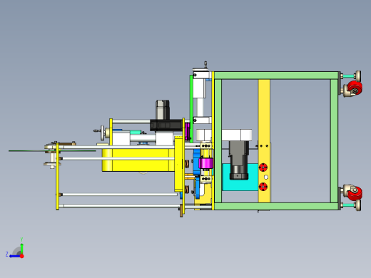Viewport: 371px width, 278px height.
Task: Click the handwheel at the left assembly
Action: click(103, 133)
